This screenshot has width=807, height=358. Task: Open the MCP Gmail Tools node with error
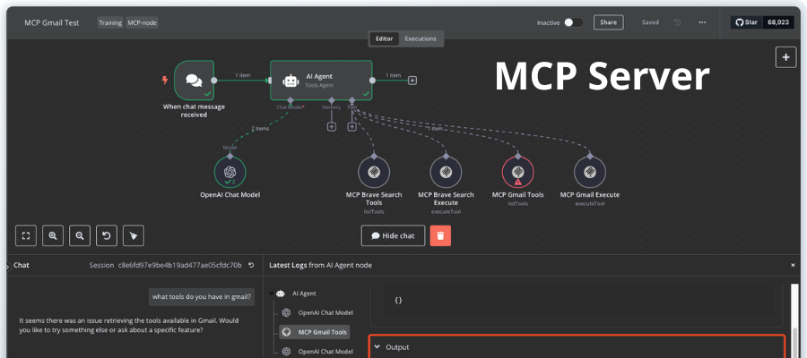click(517, 172)
